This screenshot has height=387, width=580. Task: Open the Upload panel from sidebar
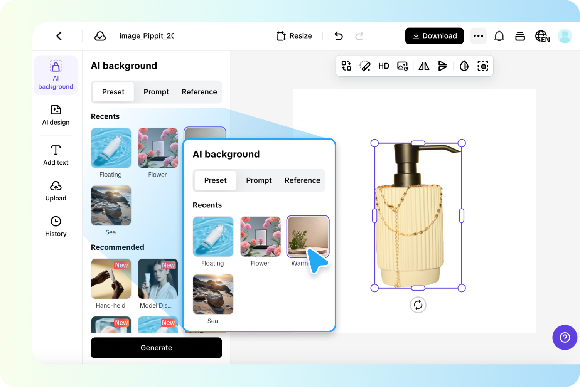pyautogui.click(x=56, y=191)
